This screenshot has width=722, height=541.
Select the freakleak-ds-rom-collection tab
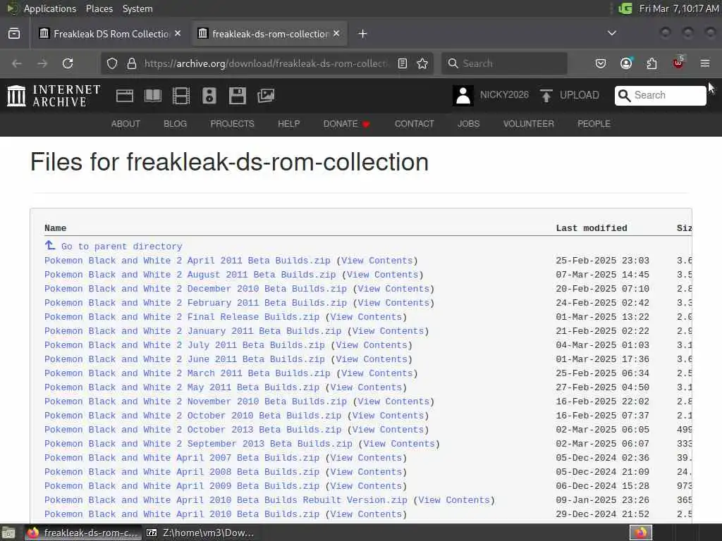(270, 34)
